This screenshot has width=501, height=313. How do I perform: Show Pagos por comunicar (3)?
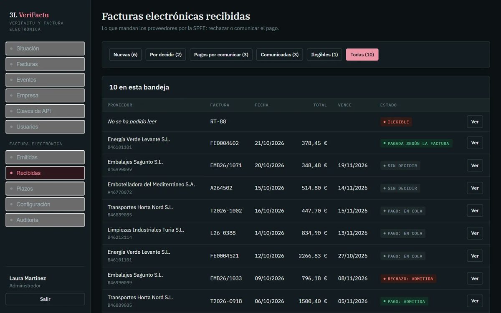[221, 55]
